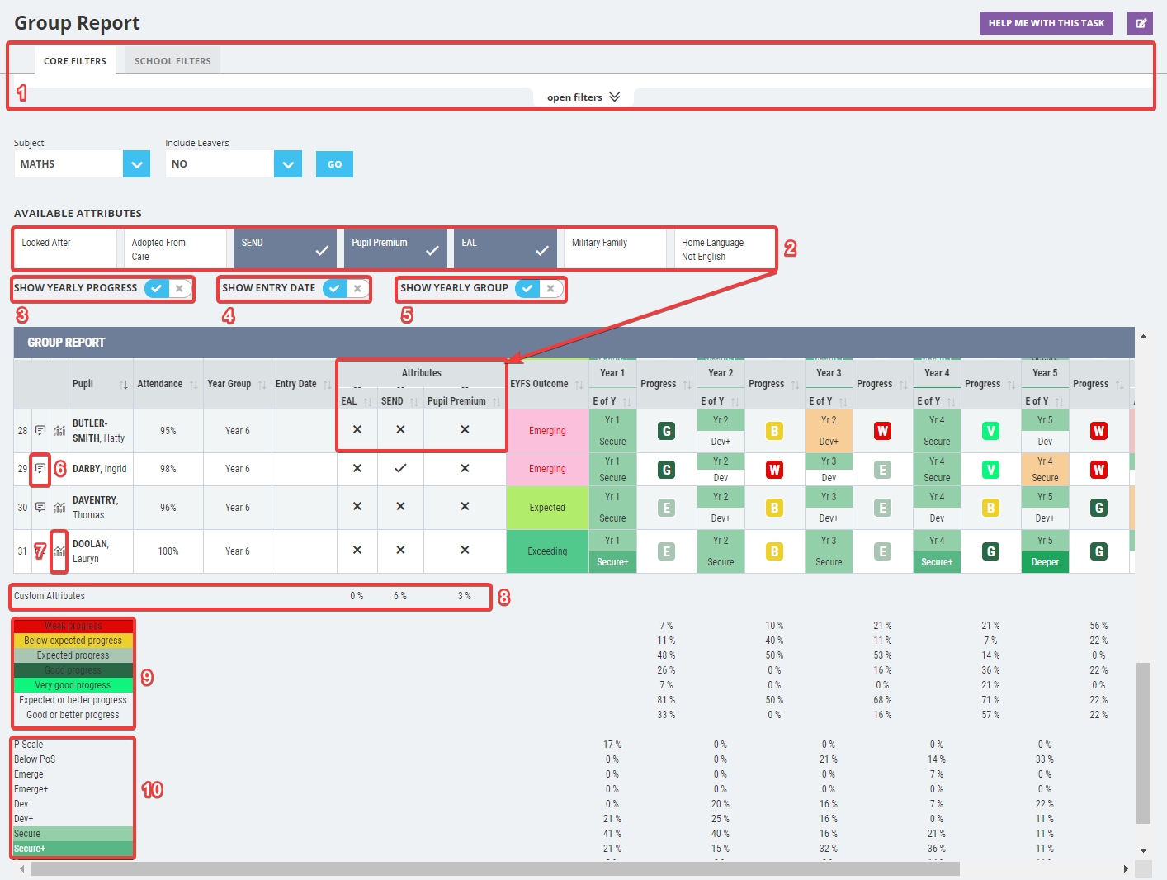
Task: Open the comment icon for BUTLER-SMITH, Hatty
Action: pyautogui.click(x=40, y=431)
